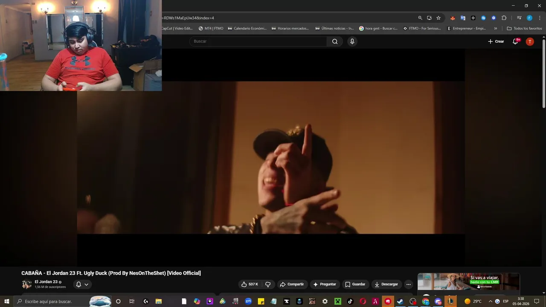Image resolution: width=546 pixels, height=307 pixels.
Task: Click the Compartir share button
Action: (x=292, y=284)
